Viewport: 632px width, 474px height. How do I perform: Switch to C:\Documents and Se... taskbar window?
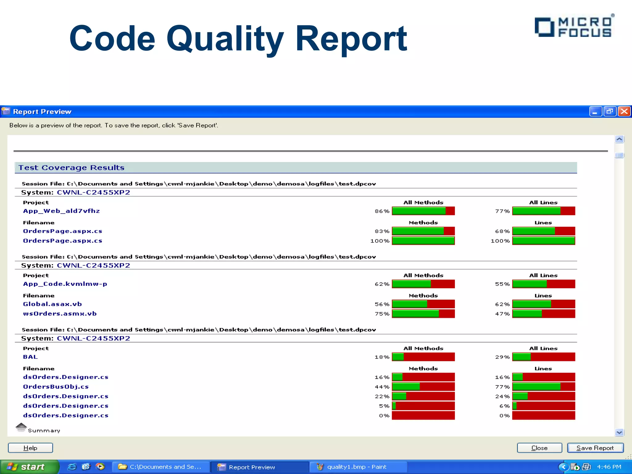click(160, 467)
